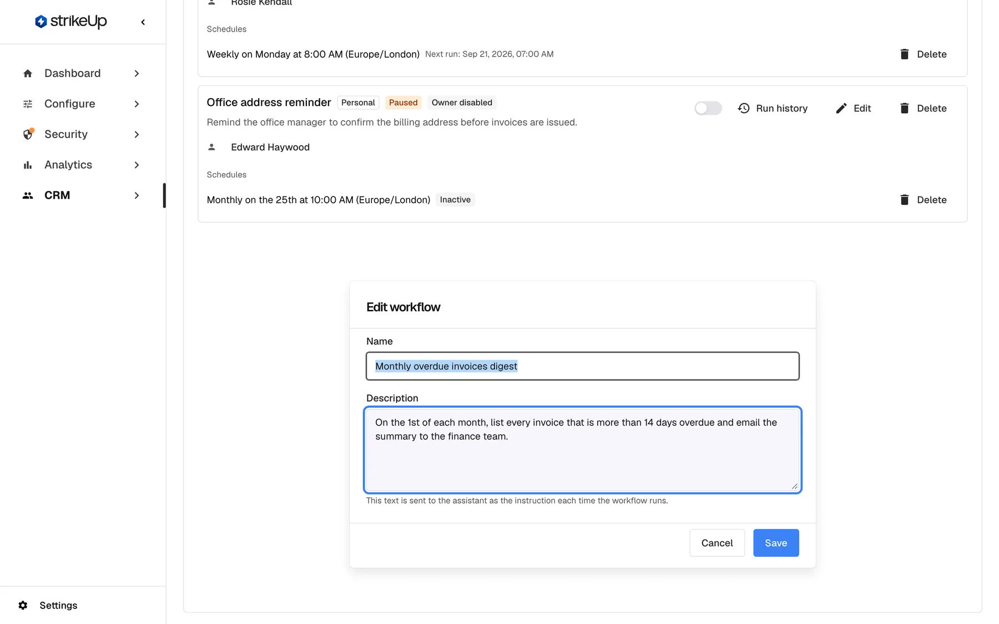Click the pencil icon next to Edit
Viewport: 999px width, 624px height.
pos(841,108)
